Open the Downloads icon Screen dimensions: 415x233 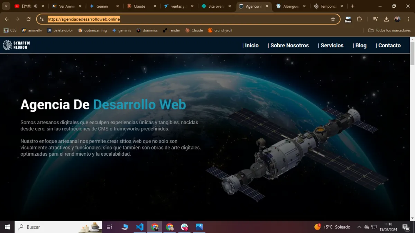click(387, 19)
